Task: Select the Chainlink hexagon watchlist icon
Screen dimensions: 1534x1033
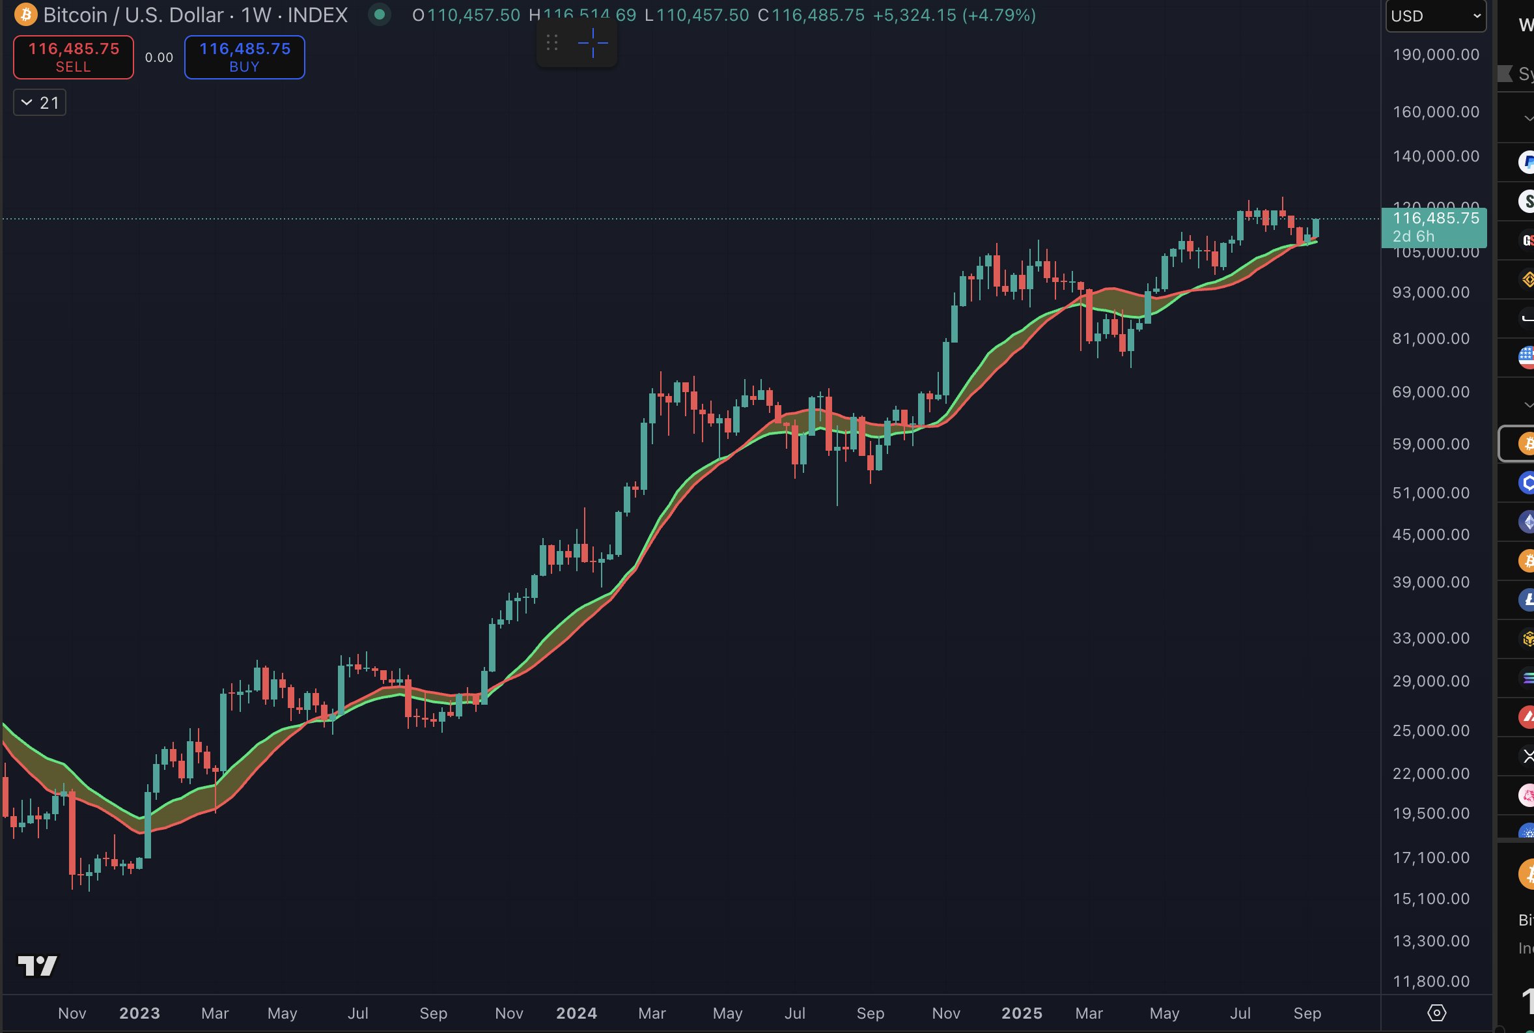Action: (1527, 482)
